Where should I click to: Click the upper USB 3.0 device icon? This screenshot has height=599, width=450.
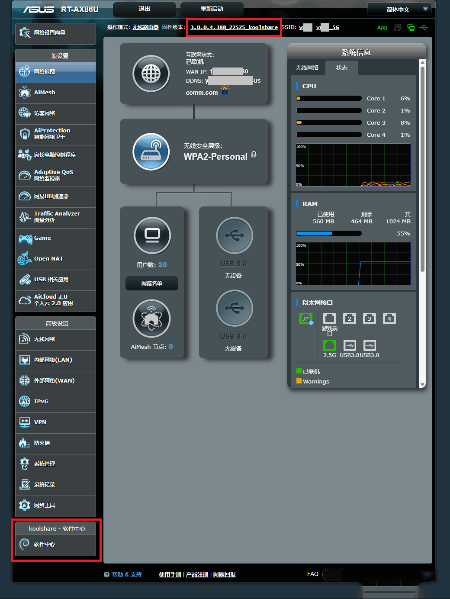point(235,235)
